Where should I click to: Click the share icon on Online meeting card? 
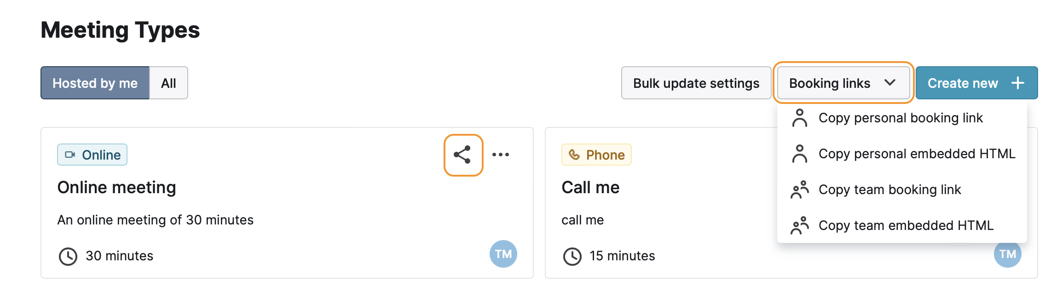point(463,155)
